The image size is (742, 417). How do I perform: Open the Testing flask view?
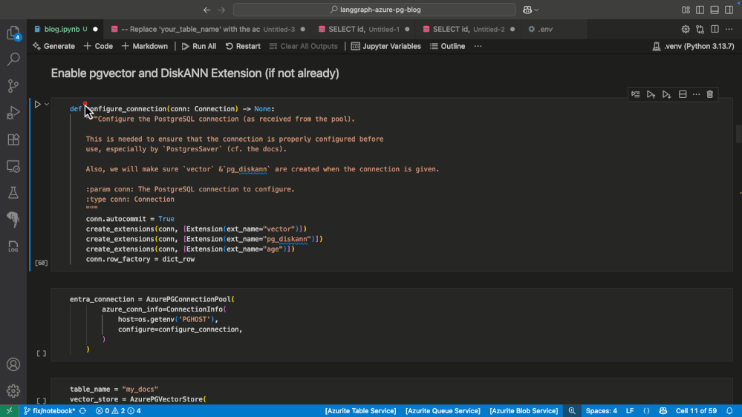13,193
